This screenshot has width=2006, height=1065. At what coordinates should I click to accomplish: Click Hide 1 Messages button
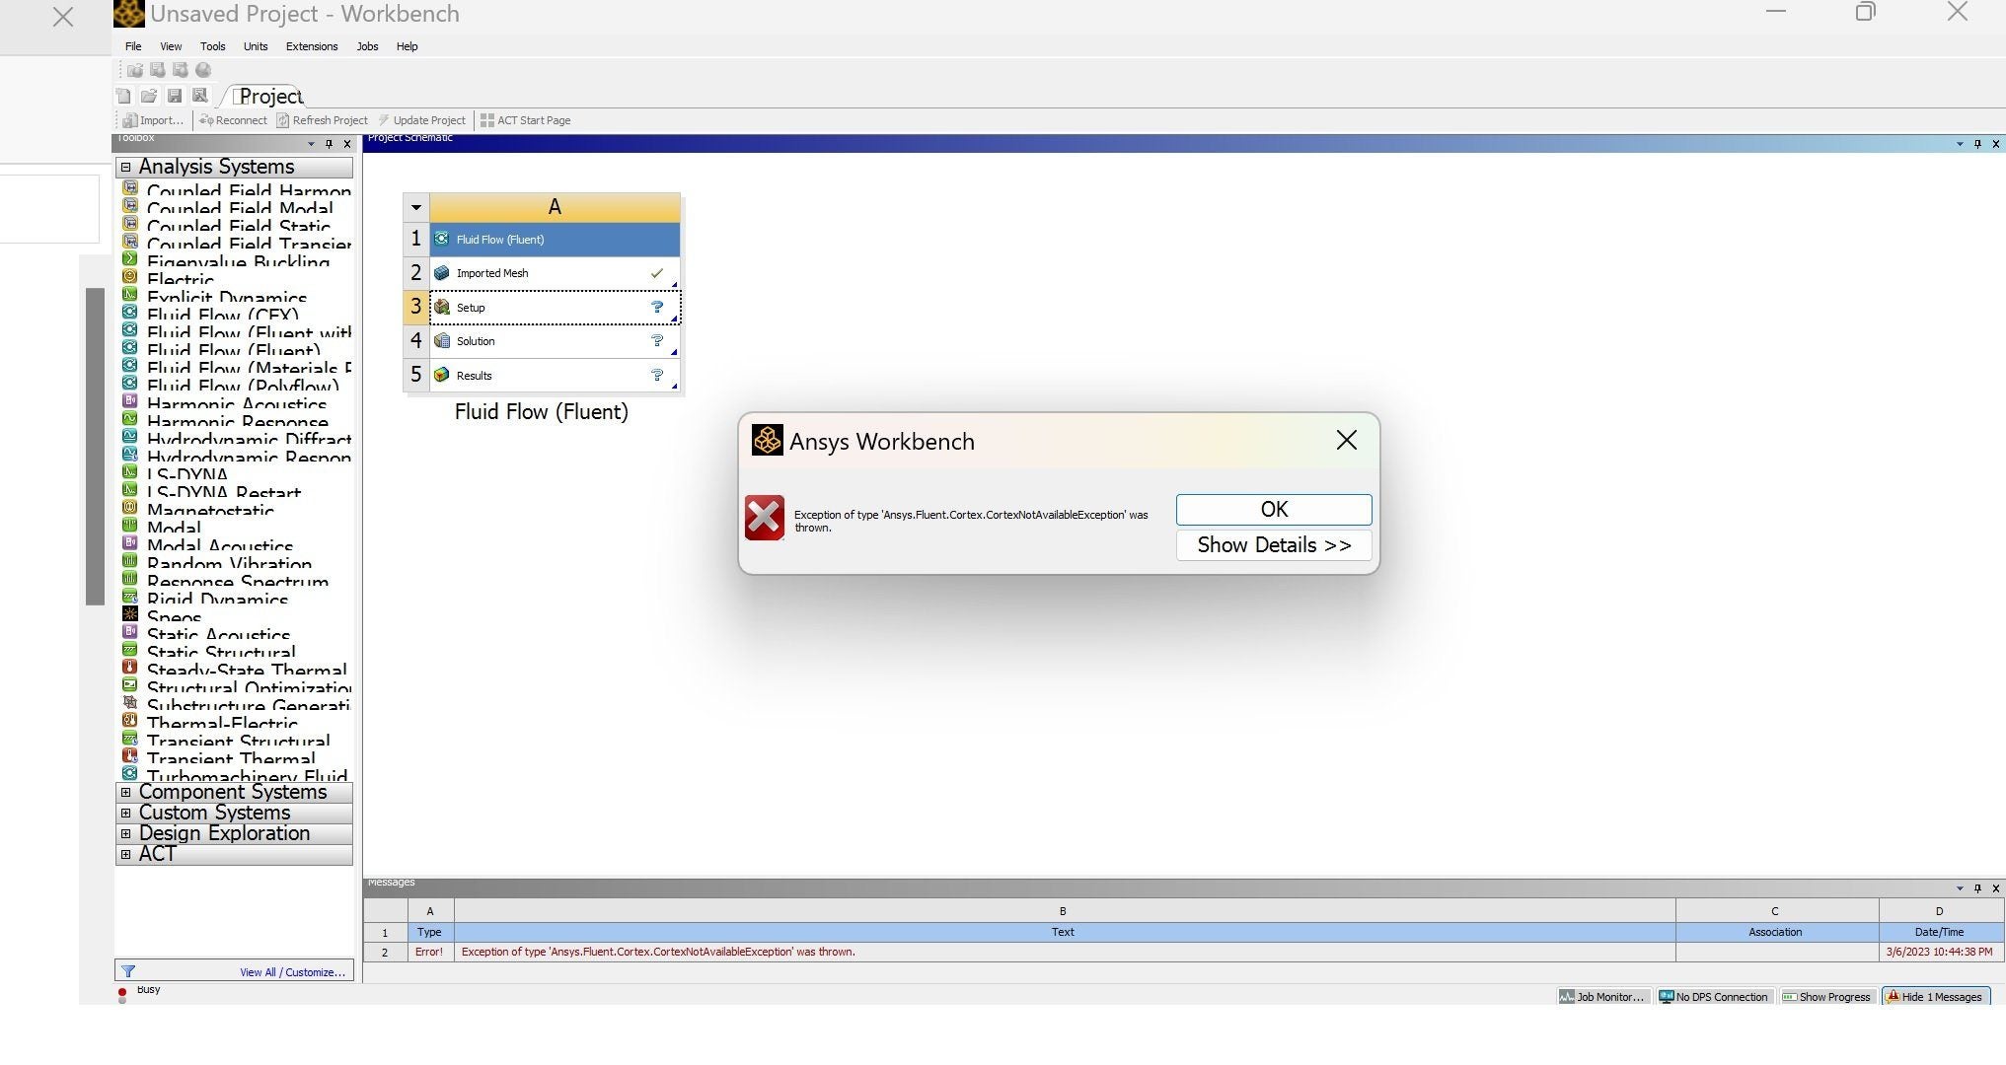coord(1935,997)
